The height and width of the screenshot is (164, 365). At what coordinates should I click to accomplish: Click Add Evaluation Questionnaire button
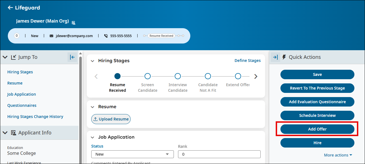coord(317,102)
